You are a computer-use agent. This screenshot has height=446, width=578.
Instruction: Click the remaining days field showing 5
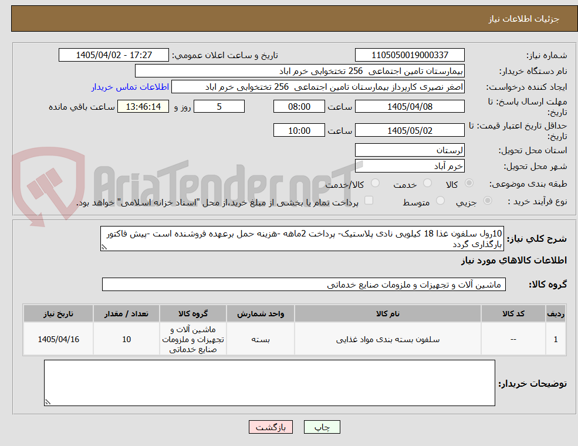pyautogui.click(x=219, y=107)
